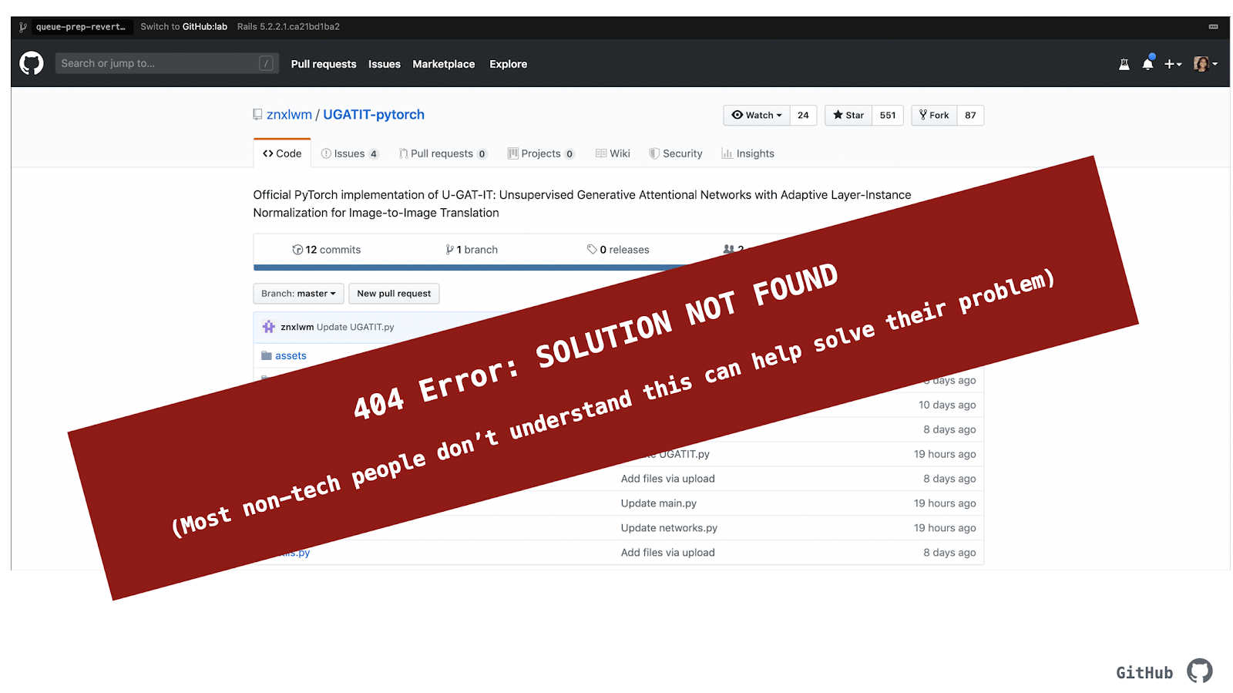Switch to the repository Issues tab

coord(350,153)
